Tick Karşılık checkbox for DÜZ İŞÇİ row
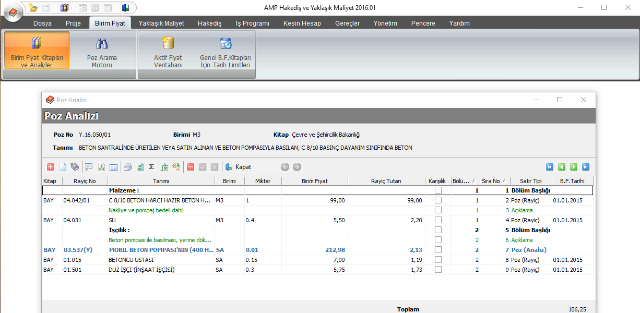This screenshot has height=313, width=640. 438,270
